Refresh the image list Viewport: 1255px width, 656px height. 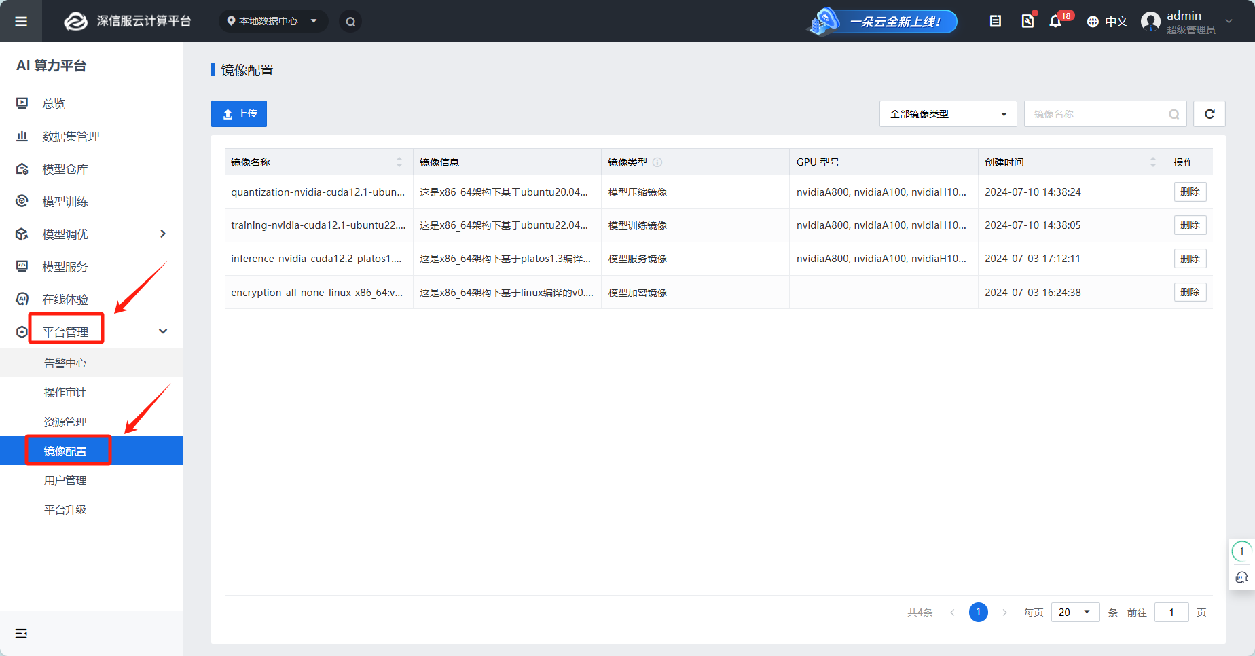click(1209, 114)
